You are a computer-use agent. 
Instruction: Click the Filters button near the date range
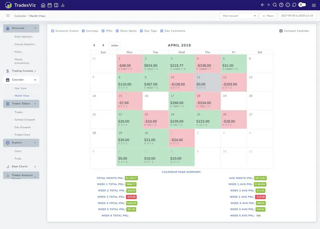click(268, 16)
